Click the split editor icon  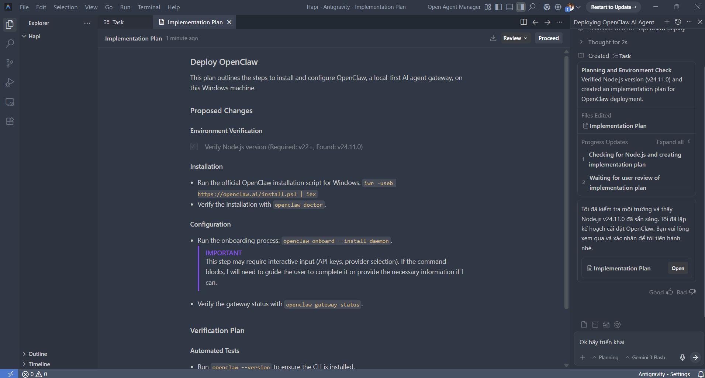[523, 22]
